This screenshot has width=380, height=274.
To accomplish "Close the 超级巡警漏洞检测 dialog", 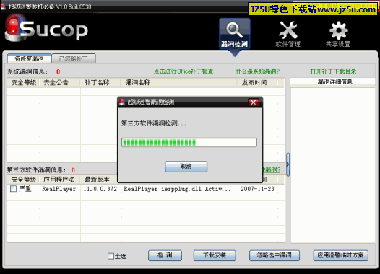I will coord(254,102).
